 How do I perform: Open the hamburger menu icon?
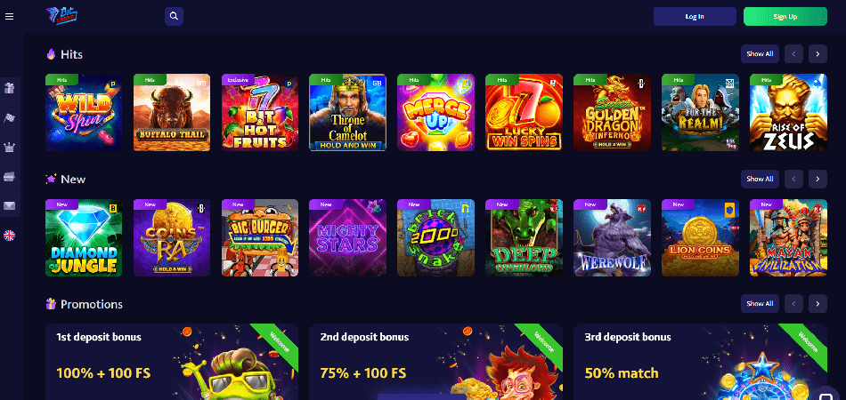(9, 17)
